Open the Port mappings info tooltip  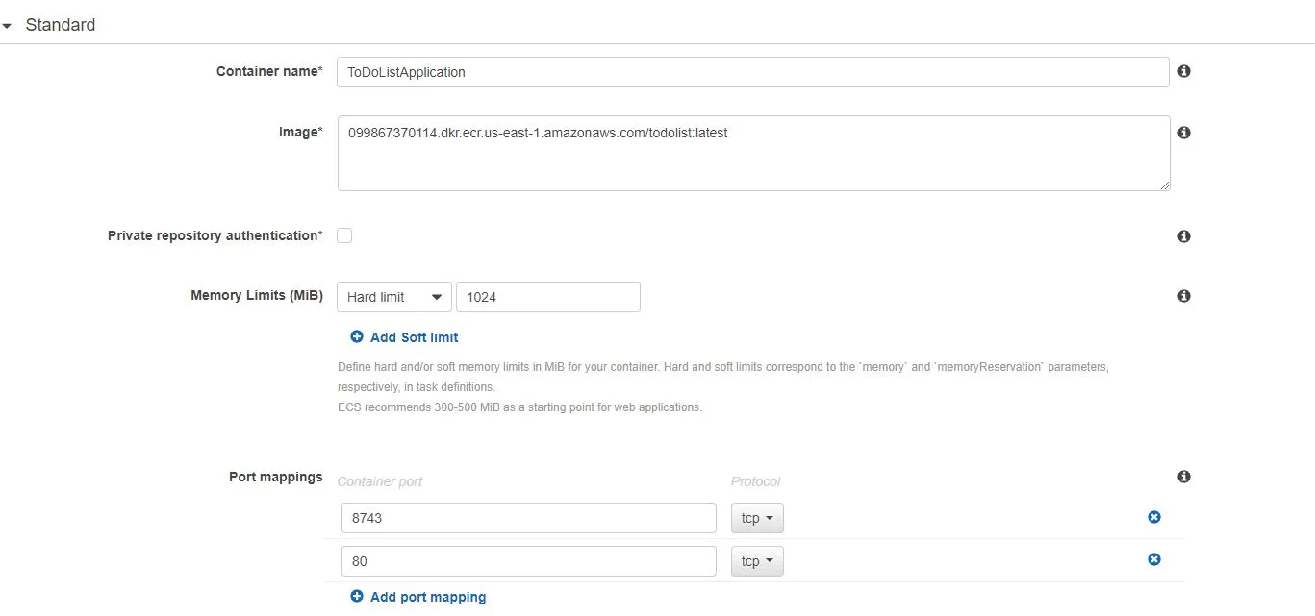(x=1184, y=476)
